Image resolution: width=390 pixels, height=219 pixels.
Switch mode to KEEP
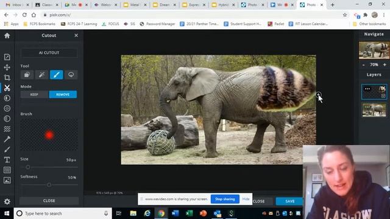[x=34, y=94]
